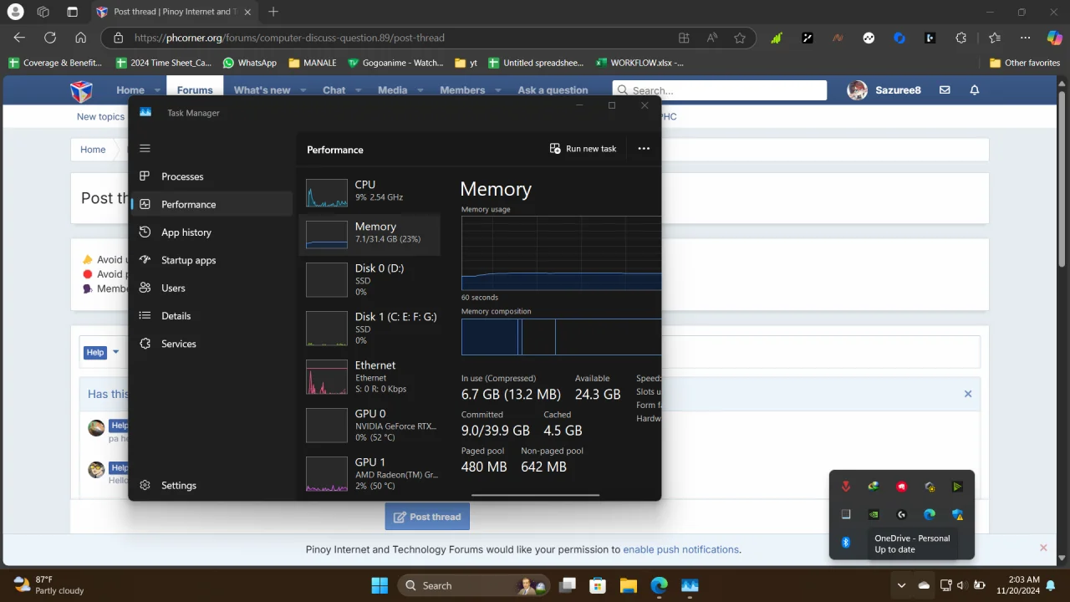The width and height of the screenshot is (1070, 602).
Task: Add page to favorites star icon
Action: pos(740,38)
